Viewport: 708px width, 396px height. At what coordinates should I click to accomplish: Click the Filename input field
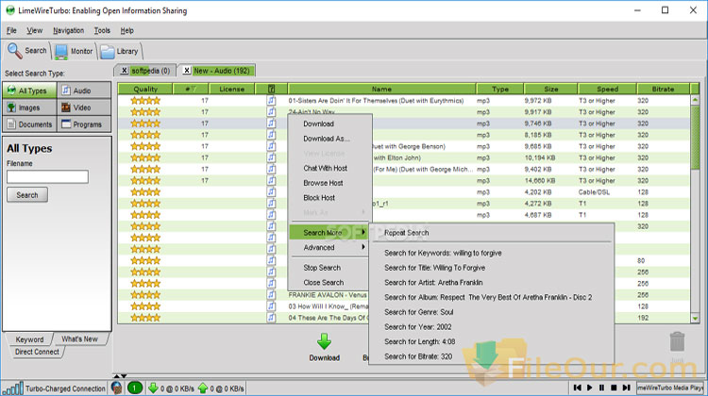coord(47,177)
